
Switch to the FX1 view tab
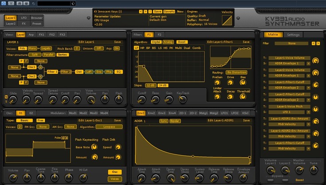click(41, 35)
